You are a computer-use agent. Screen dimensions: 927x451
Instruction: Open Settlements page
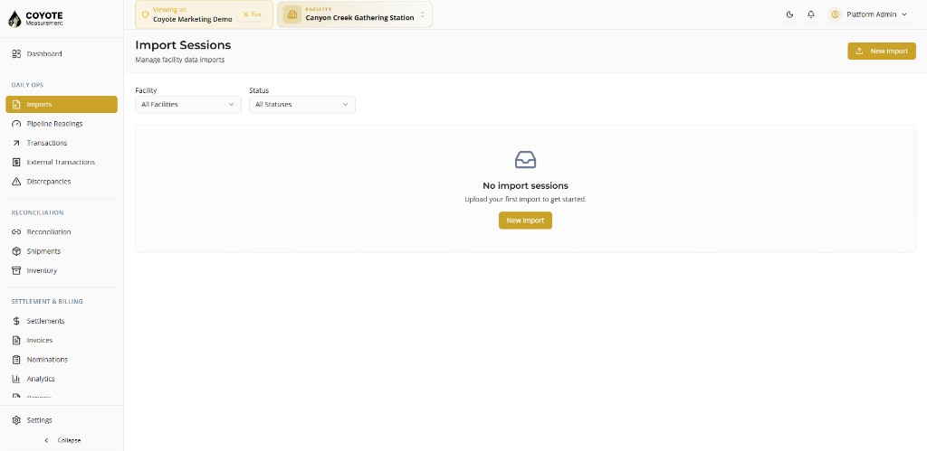[62, 321]
